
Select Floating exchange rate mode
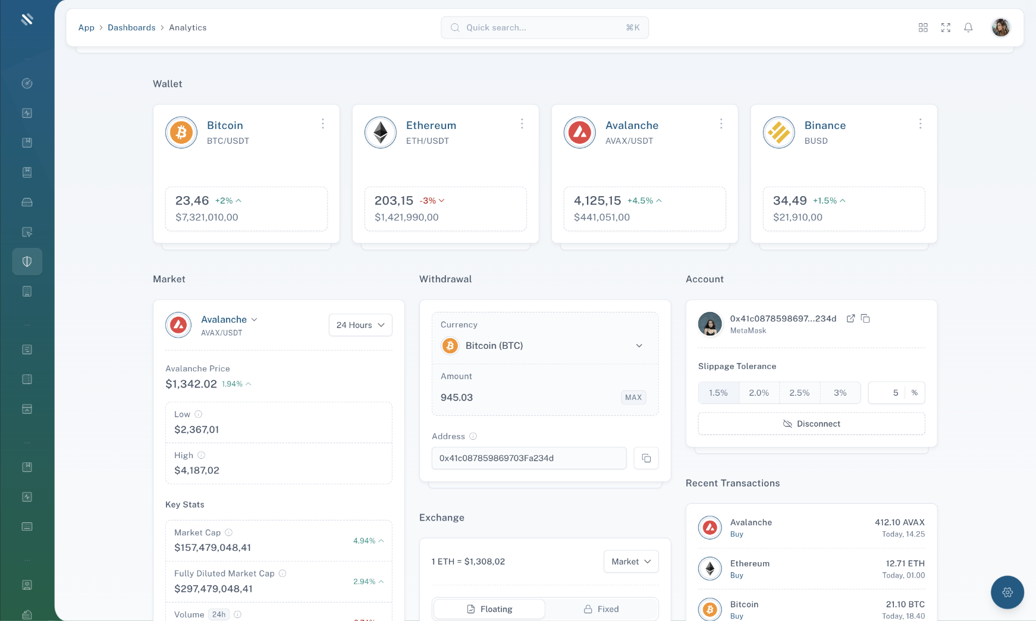(x=488, y=609)
